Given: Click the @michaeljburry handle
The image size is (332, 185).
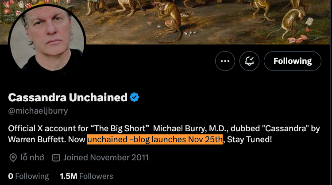Looking at the screenshot, I should coord(38,111).
